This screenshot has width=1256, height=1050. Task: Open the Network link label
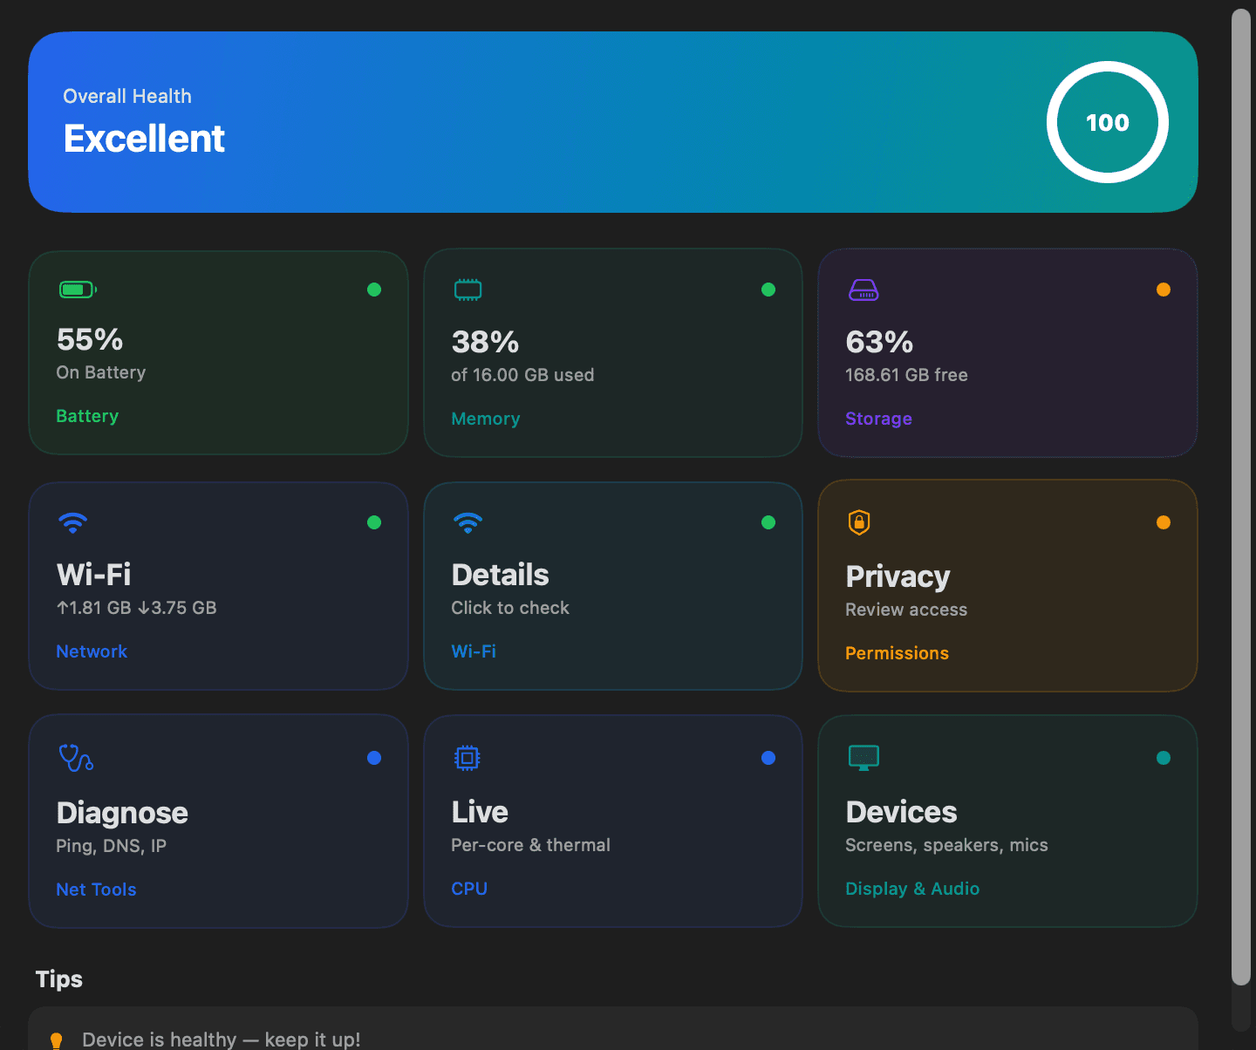pyautogui.click(x=92, y=651)
